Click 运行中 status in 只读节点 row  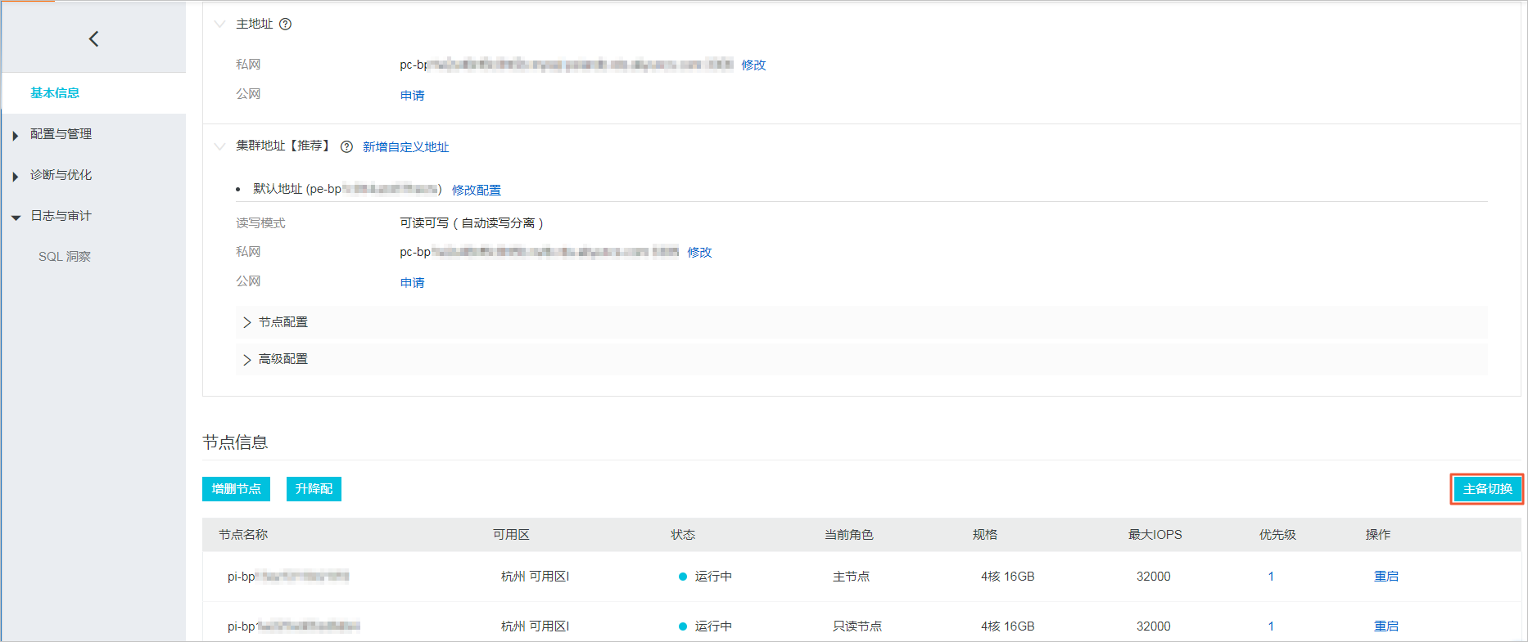[x=713, y=626]
